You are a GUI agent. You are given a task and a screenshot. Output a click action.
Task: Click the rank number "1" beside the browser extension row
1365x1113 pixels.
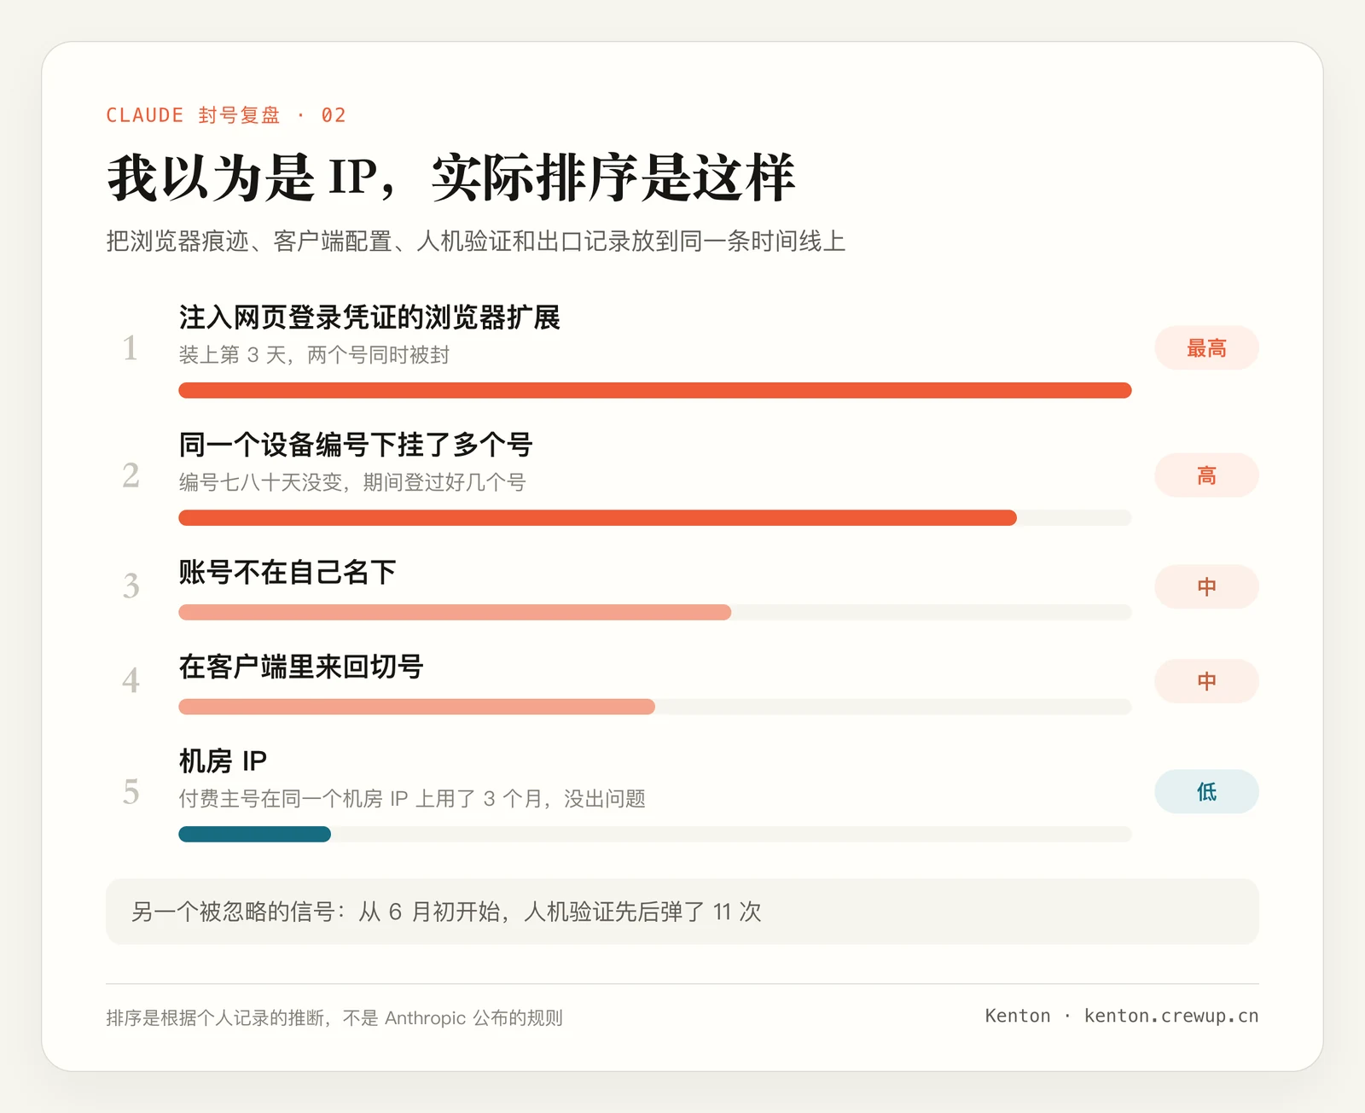tap(131, 348)
